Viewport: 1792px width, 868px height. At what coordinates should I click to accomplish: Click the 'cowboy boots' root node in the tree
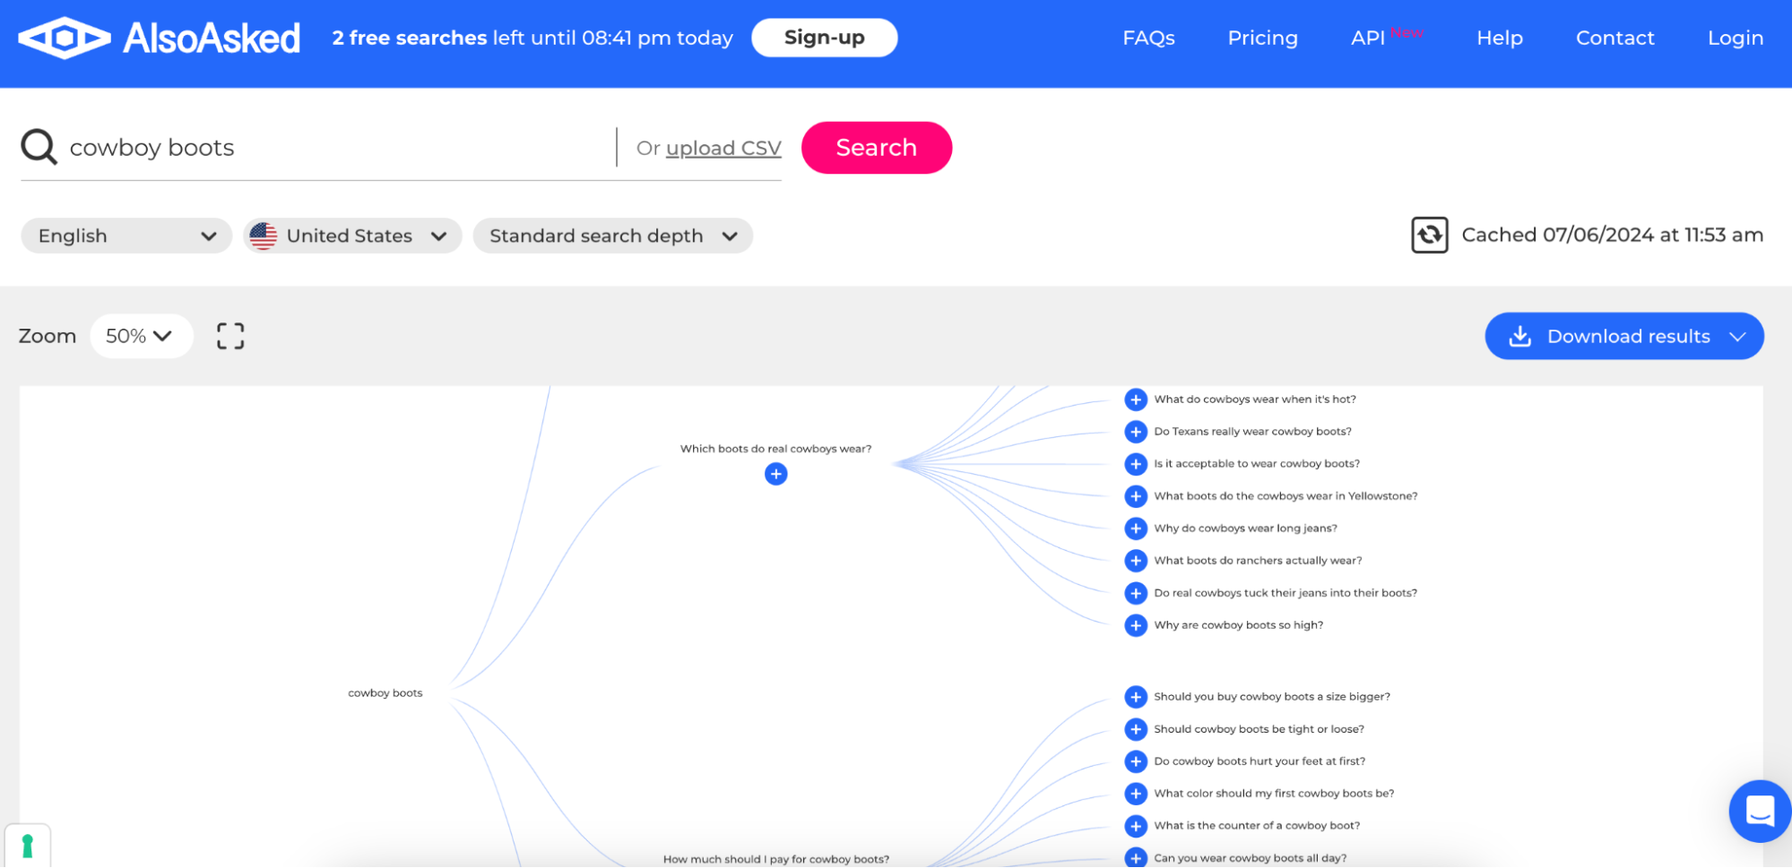385,693
